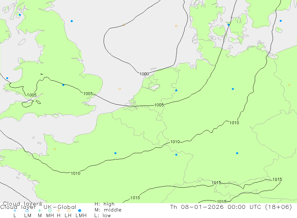Viewport: 297px width, 218px height.
Task: Select the 'M: middle' legend text
Action: click(108, 210)
